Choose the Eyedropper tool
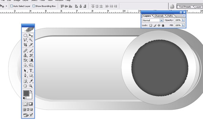Image resolution: width=203 pixels, height=131 pixels. (31, 81)
